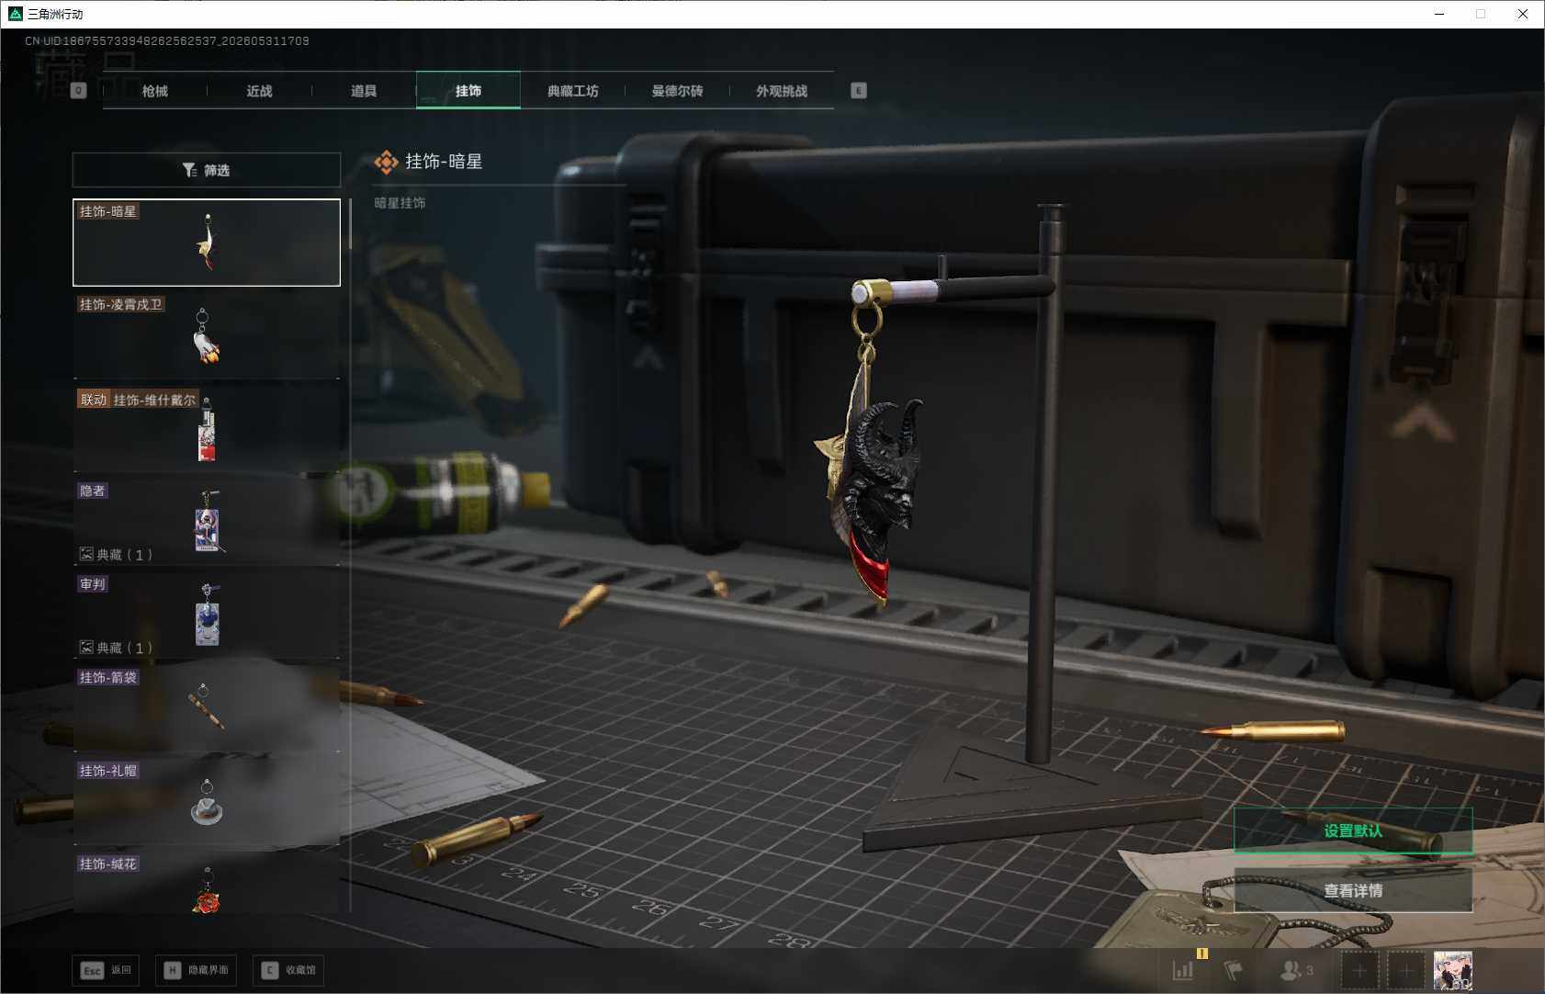The width and height of the screenshot is (1545, 994).
Task: Click the flag icon in bottom bar
Action: [1233, 969]
